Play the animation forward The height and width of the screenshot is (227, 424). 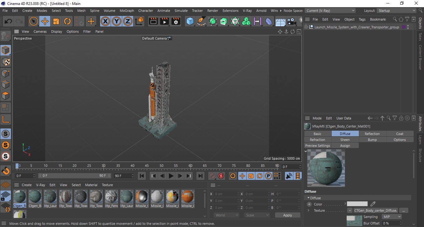[x=171, y=176]
